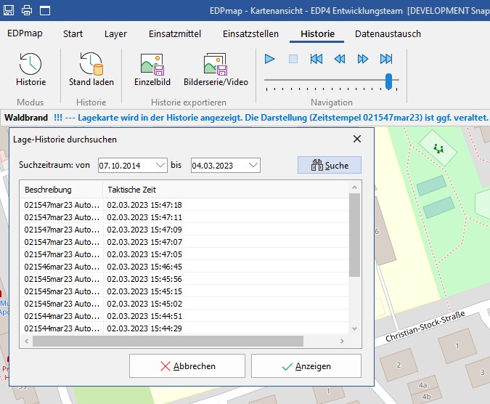Switch to the Einsatzmittel tab

(x=174, y=34)
